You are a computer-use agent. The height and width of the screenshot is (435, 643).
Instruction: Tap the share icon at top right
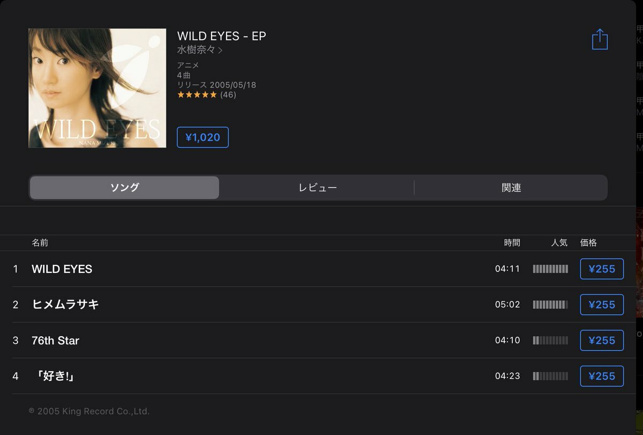pyautogui.click(x=600, y=39)
